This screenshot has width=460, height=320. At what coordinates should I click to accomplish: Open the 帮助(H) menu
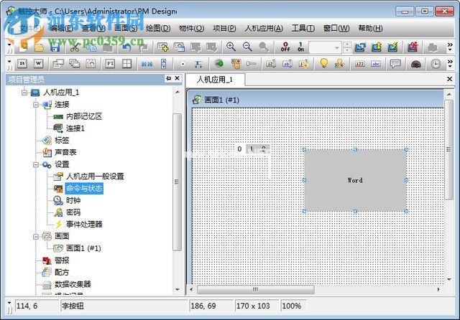point(370,28)
